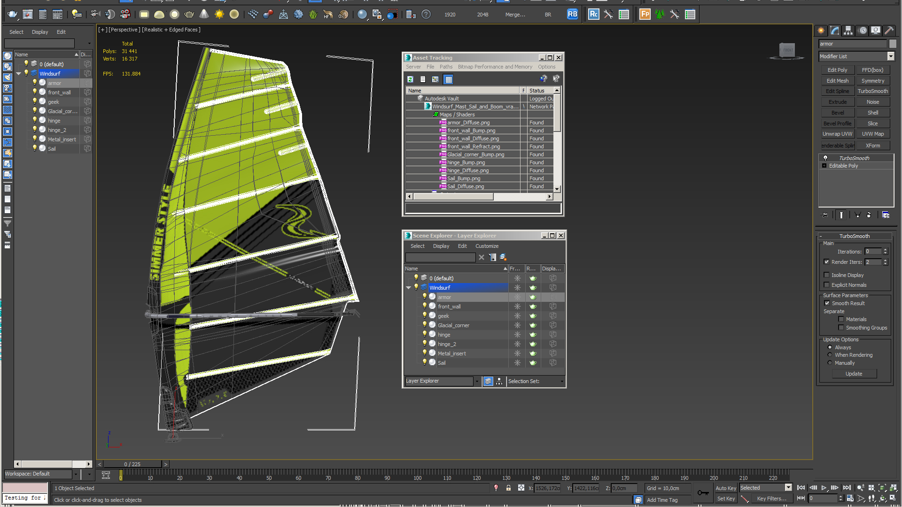Apply the Symmetry modifier button

tap(872, 81)
